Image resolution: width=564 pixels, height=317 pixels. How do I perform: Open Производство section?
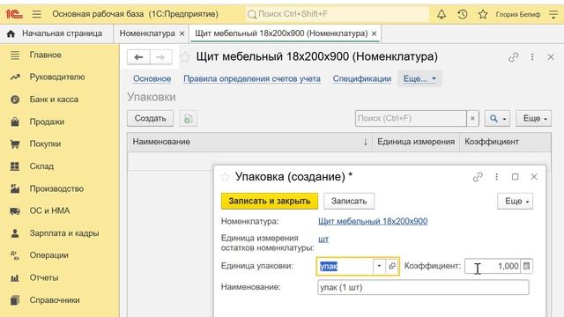[x=56, y=188]
